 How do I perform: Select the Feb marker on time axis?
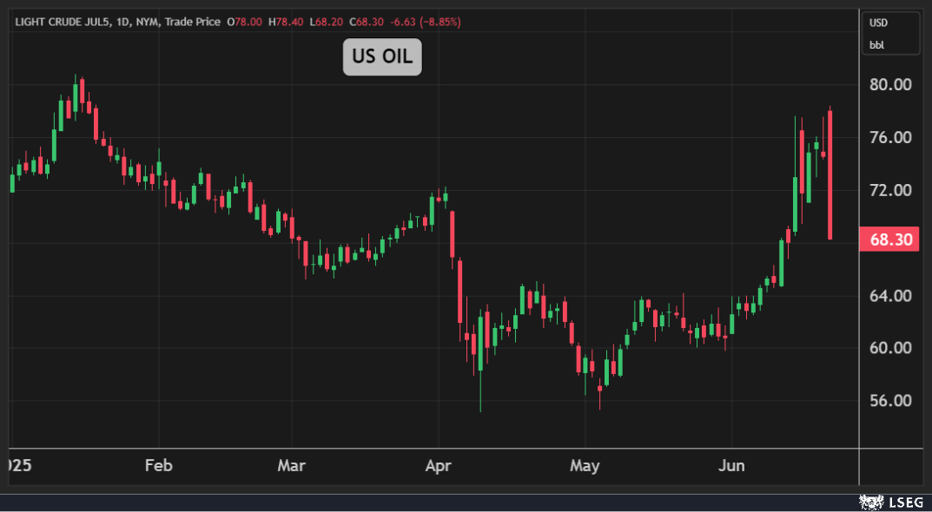pos(158,466)
